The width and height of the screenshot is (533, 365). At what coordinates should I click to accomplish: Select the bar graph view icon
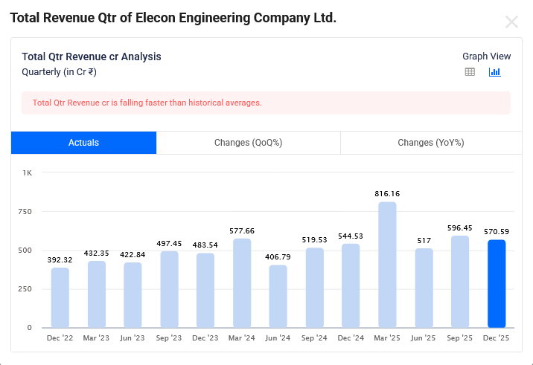point(494,72)
